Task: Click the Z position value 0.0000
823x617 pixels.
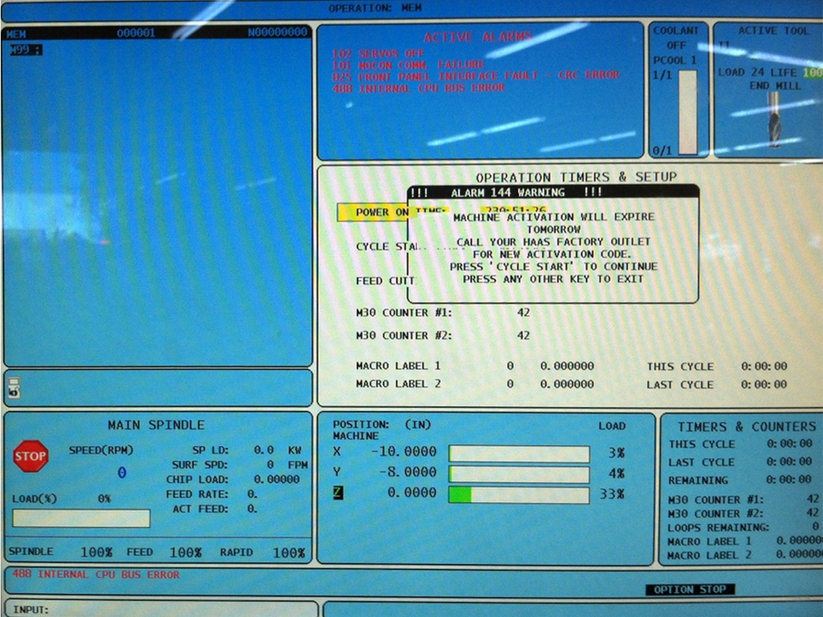Action: coord(411,493)
